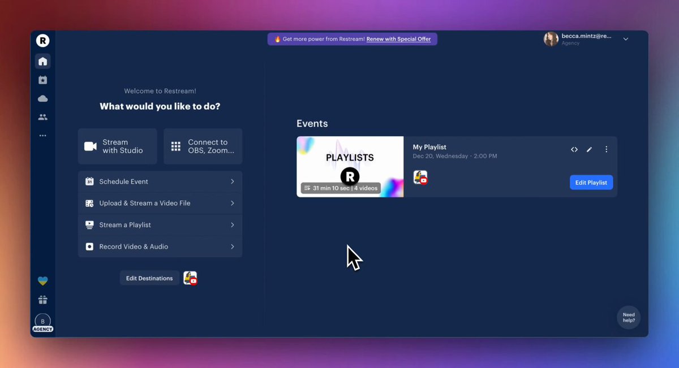The height and width of the screenshot is (368, 679).
Task: Open the three-dot More sidebar menu
Action: pos(42,136)
